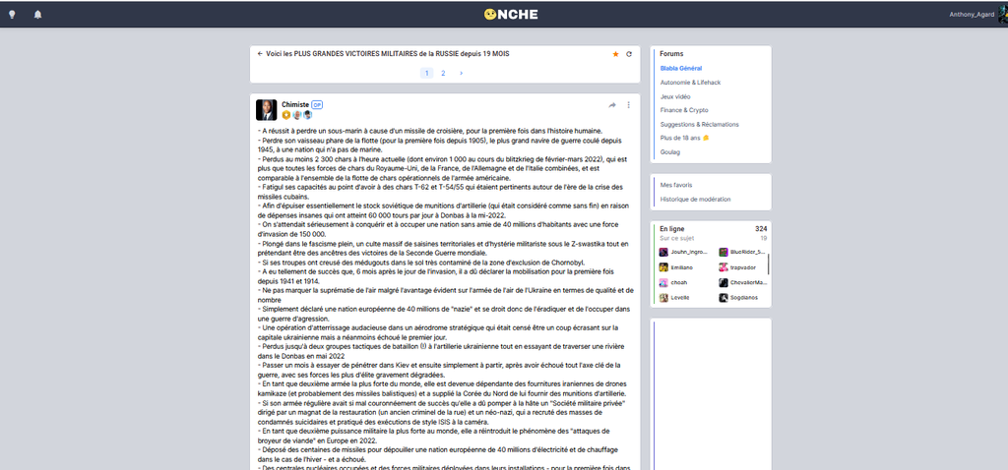Open the notifications bell
Image resolution: width=1008 pixels, height=470 pixels.
[x=38, y=14]
